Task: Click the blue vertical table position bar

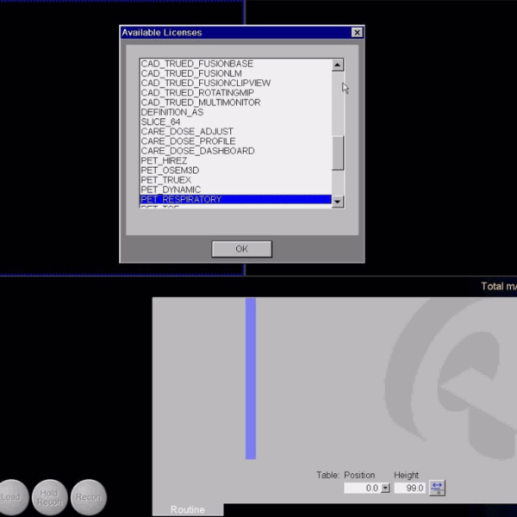Action: tap(251, 378)
